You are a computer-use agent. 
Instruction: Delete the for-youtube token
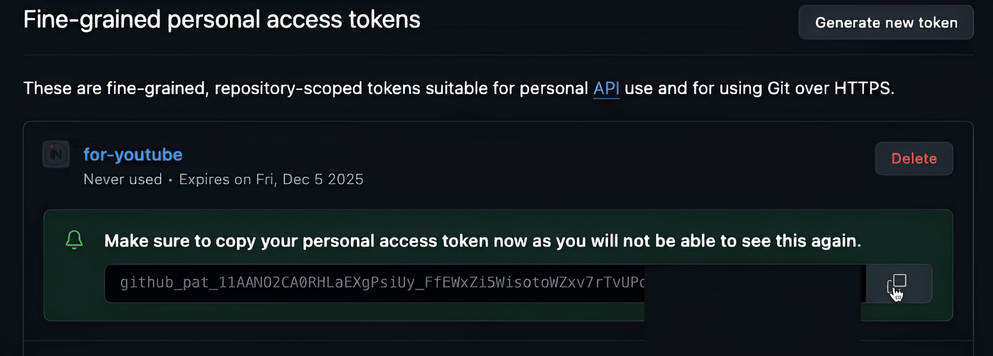913,159
